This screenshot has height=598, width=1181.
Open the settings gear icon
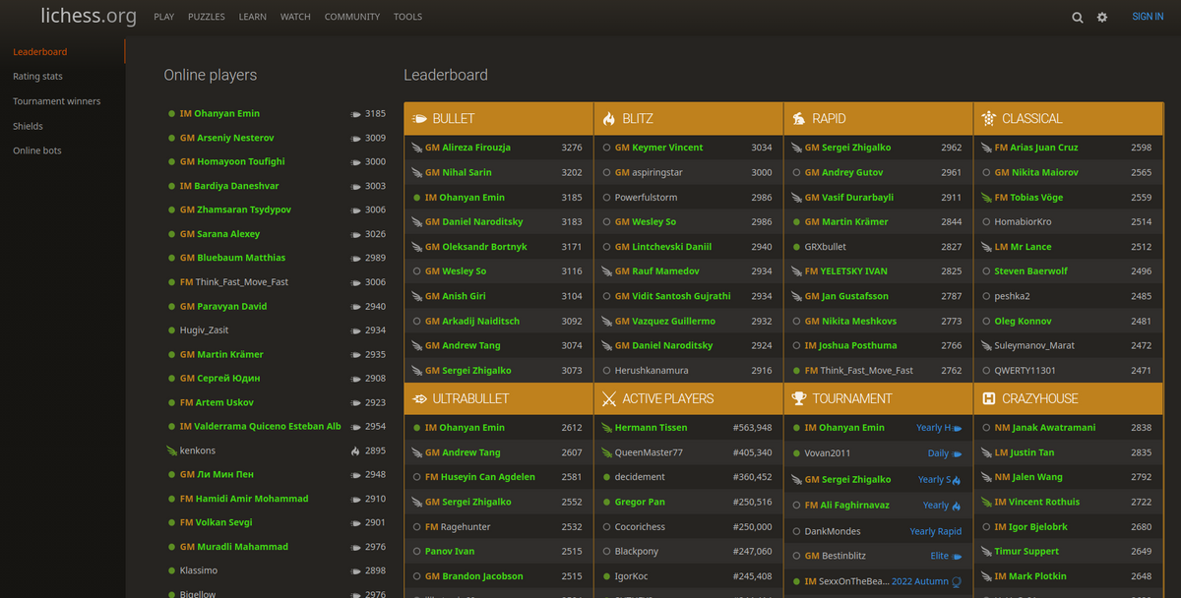(x=1102, y=17)
